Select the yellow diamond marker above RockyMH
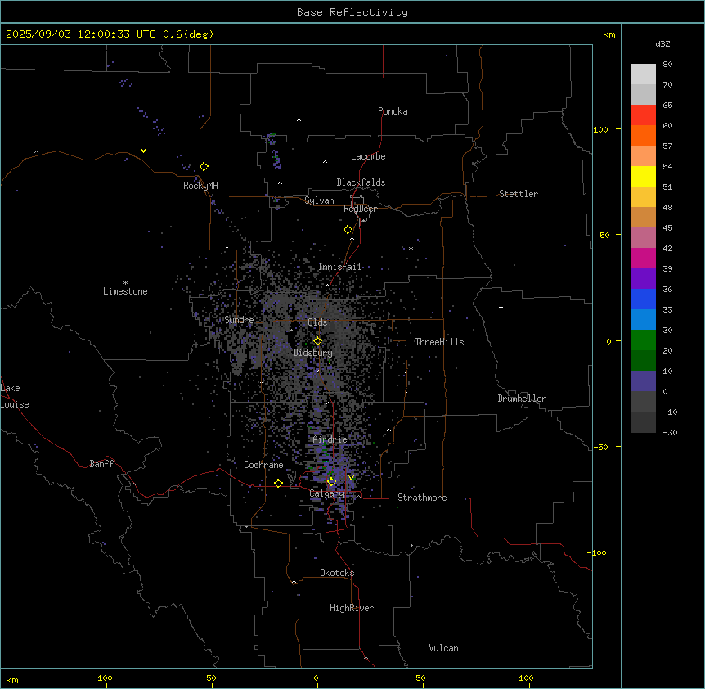 point(204,167)
